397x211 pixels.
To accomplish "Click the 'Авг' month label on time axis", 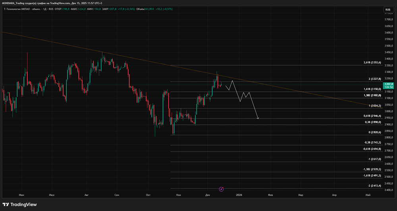I will tap(87, 195).
